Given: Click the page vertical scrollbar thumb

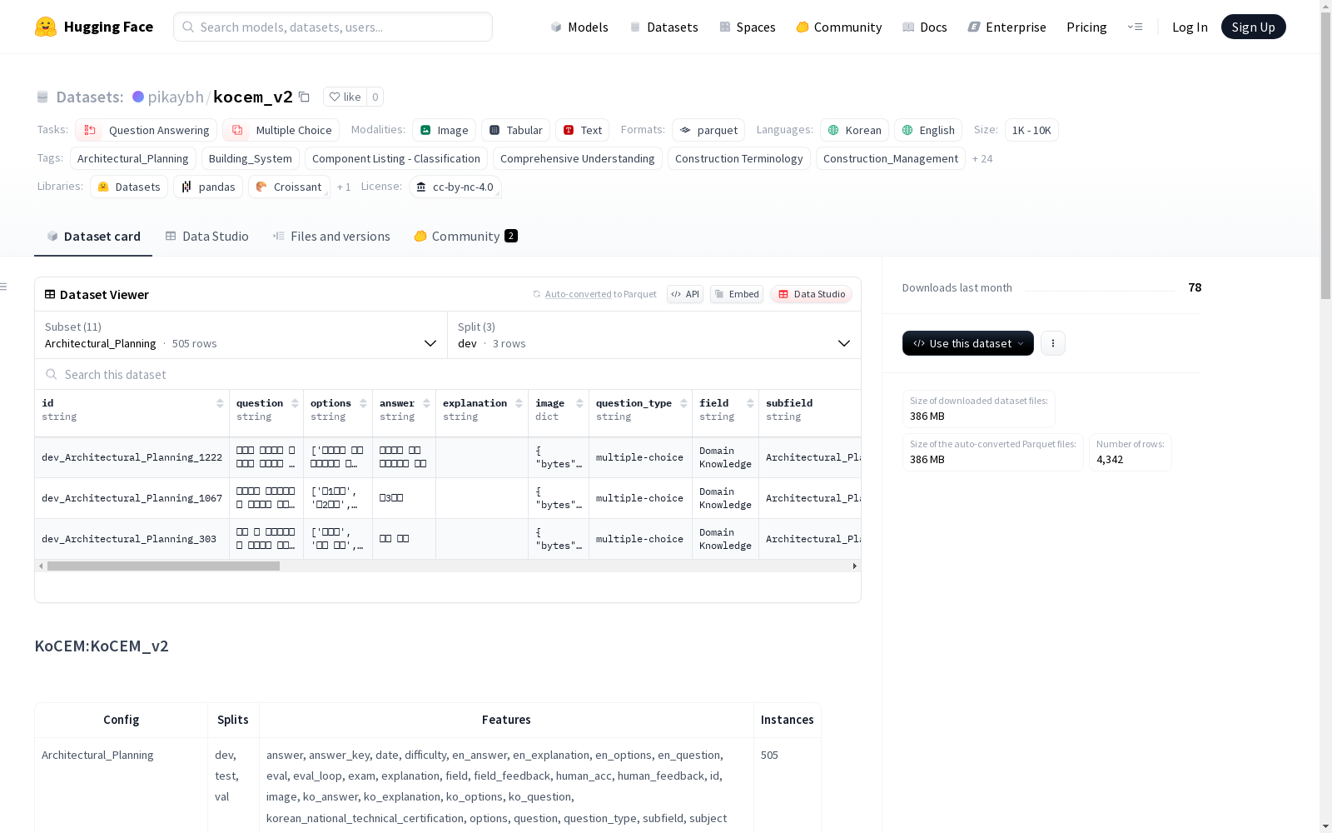Looking at the screenshot, I should pos(1325,155).
